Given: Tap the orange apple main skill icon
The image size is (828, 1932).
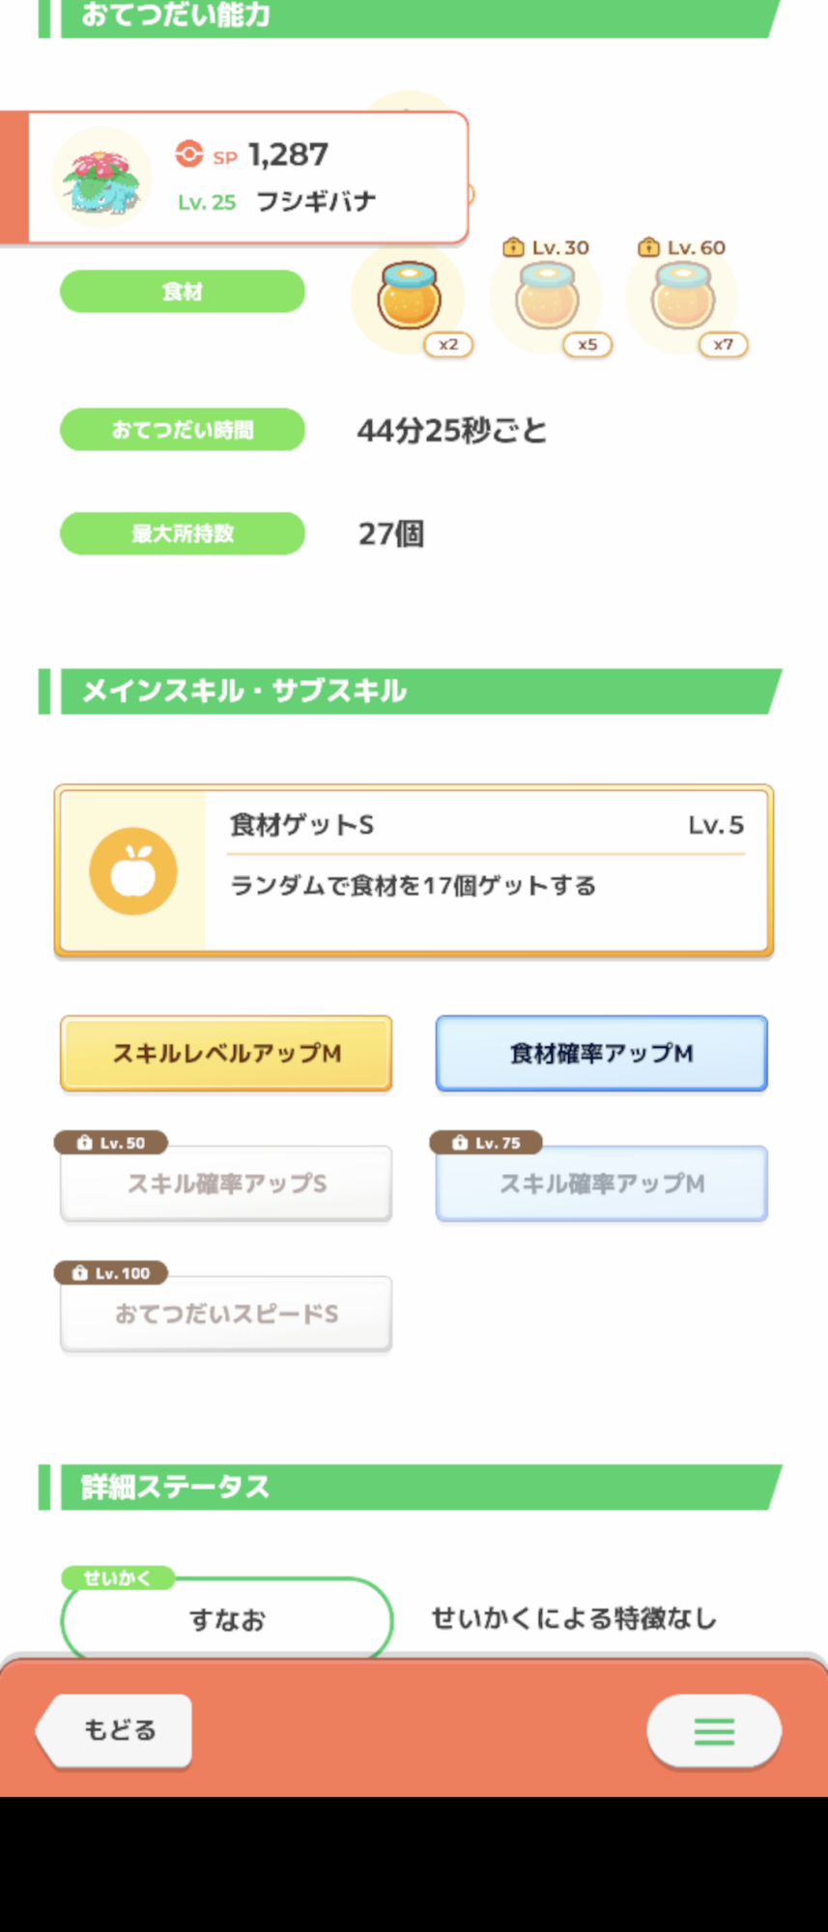Looking at the screenshot, I should click(x=133, y=870).
